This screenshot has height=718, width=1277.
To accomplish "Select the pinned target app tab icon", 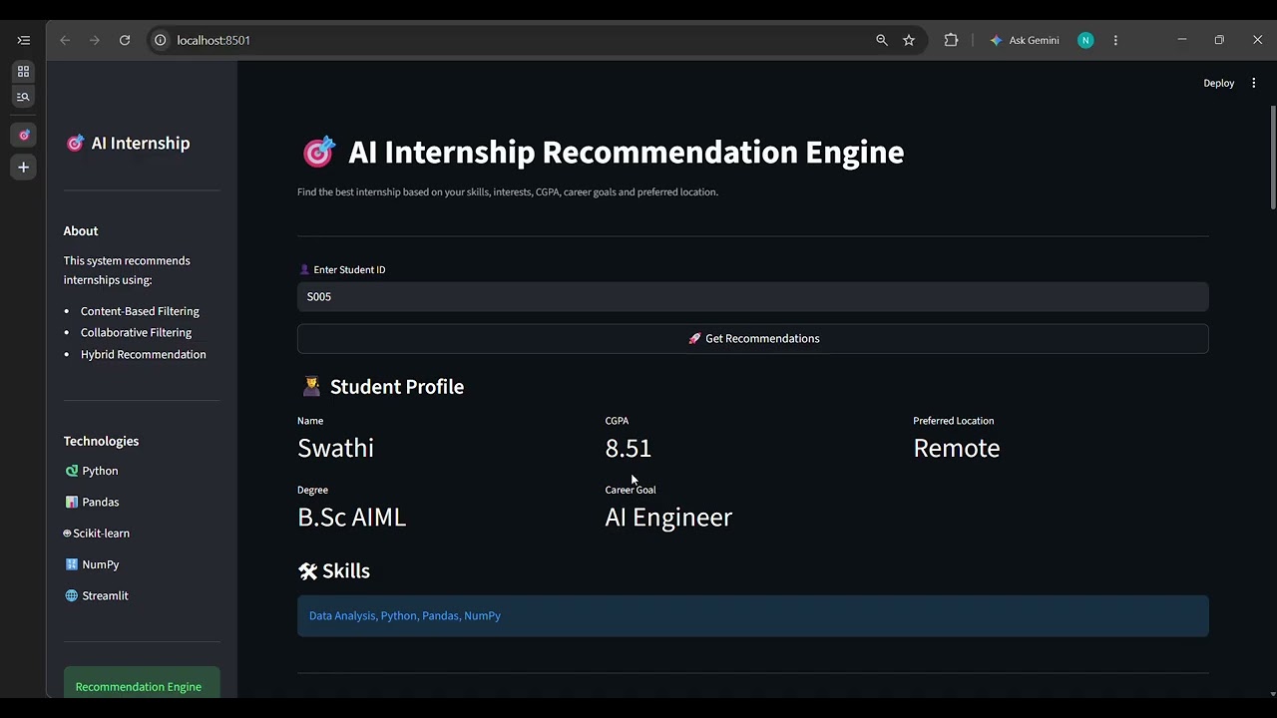I will [x=24, y=135].
